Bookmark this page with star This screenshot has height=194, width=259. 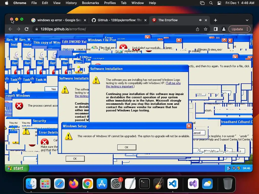point(205,29)
